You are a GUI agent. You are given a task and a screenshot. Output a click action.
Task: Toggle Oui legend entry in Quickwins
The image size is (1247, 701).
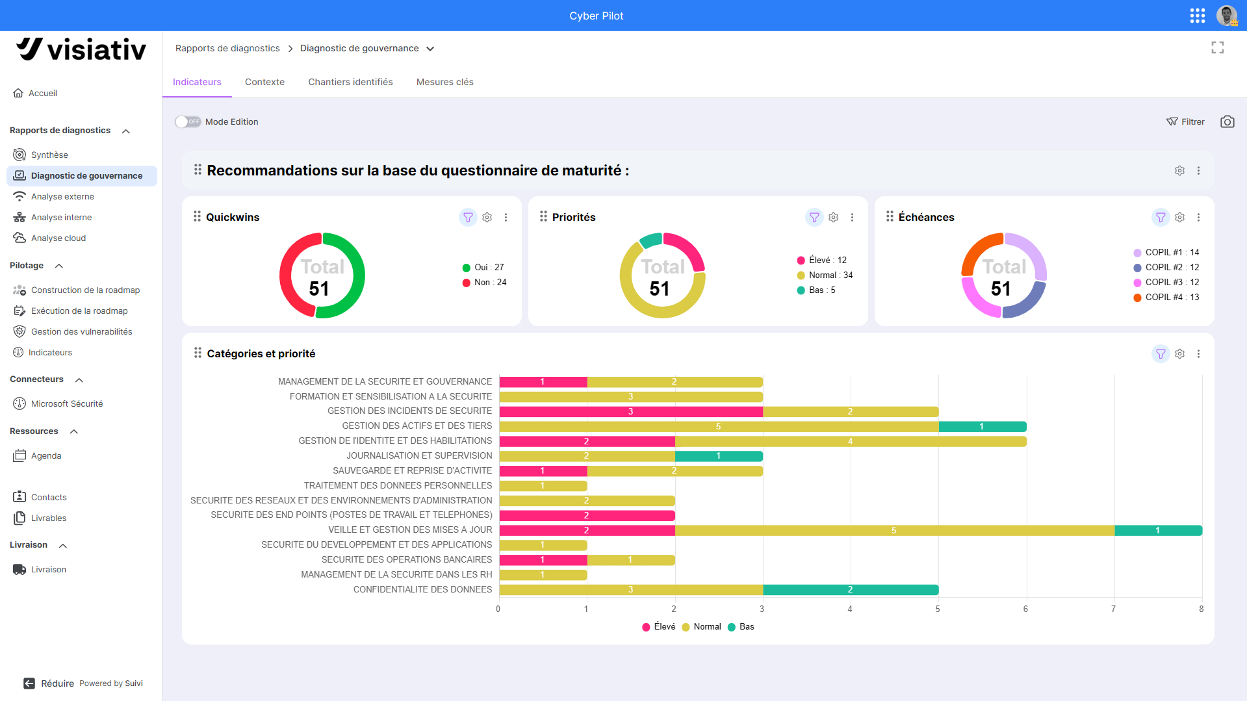(483, 267)
